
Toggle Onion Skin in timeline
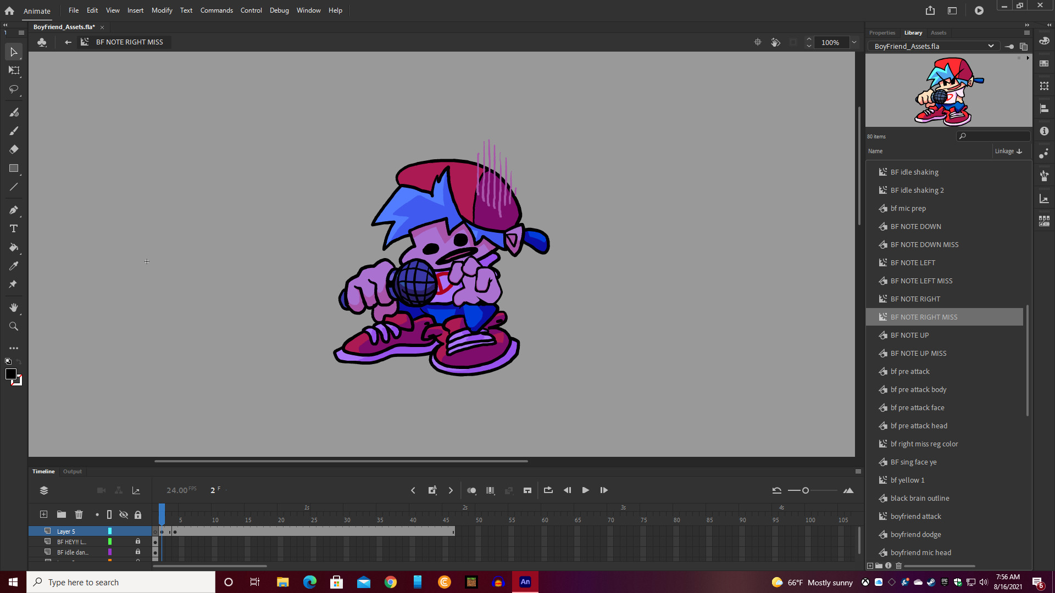coord(471,490)
